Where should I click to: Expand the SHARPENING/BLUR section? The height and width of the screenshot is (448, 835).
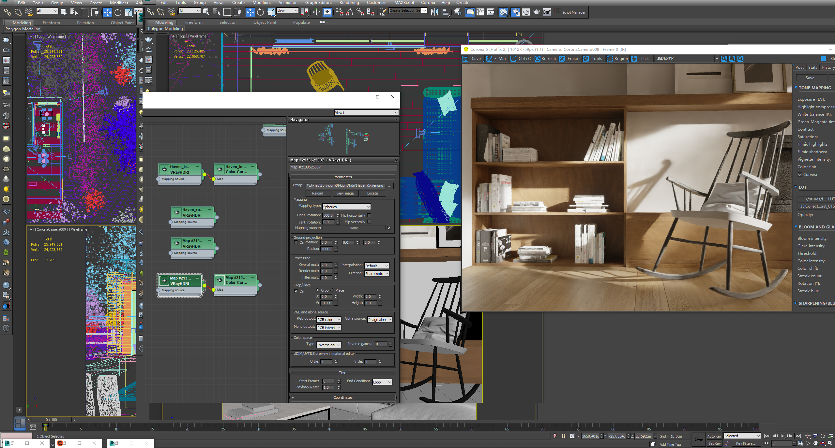[796, 303]
